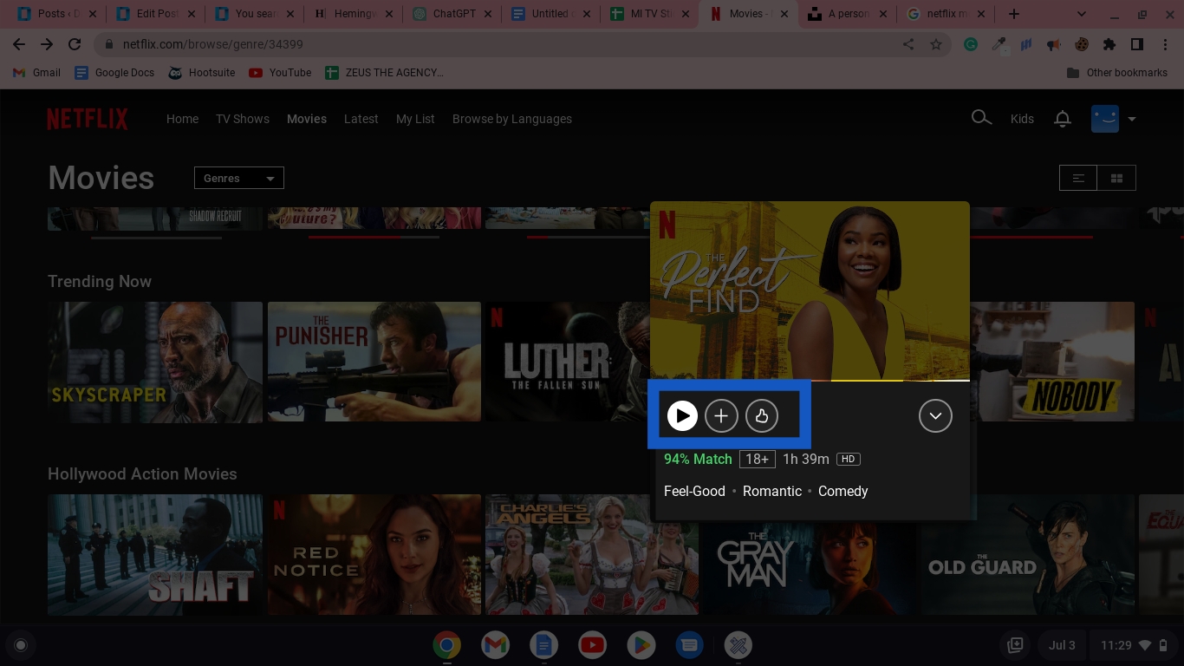
Task: Open Charlie's Angels thumbnail
Action: (593, 554)
